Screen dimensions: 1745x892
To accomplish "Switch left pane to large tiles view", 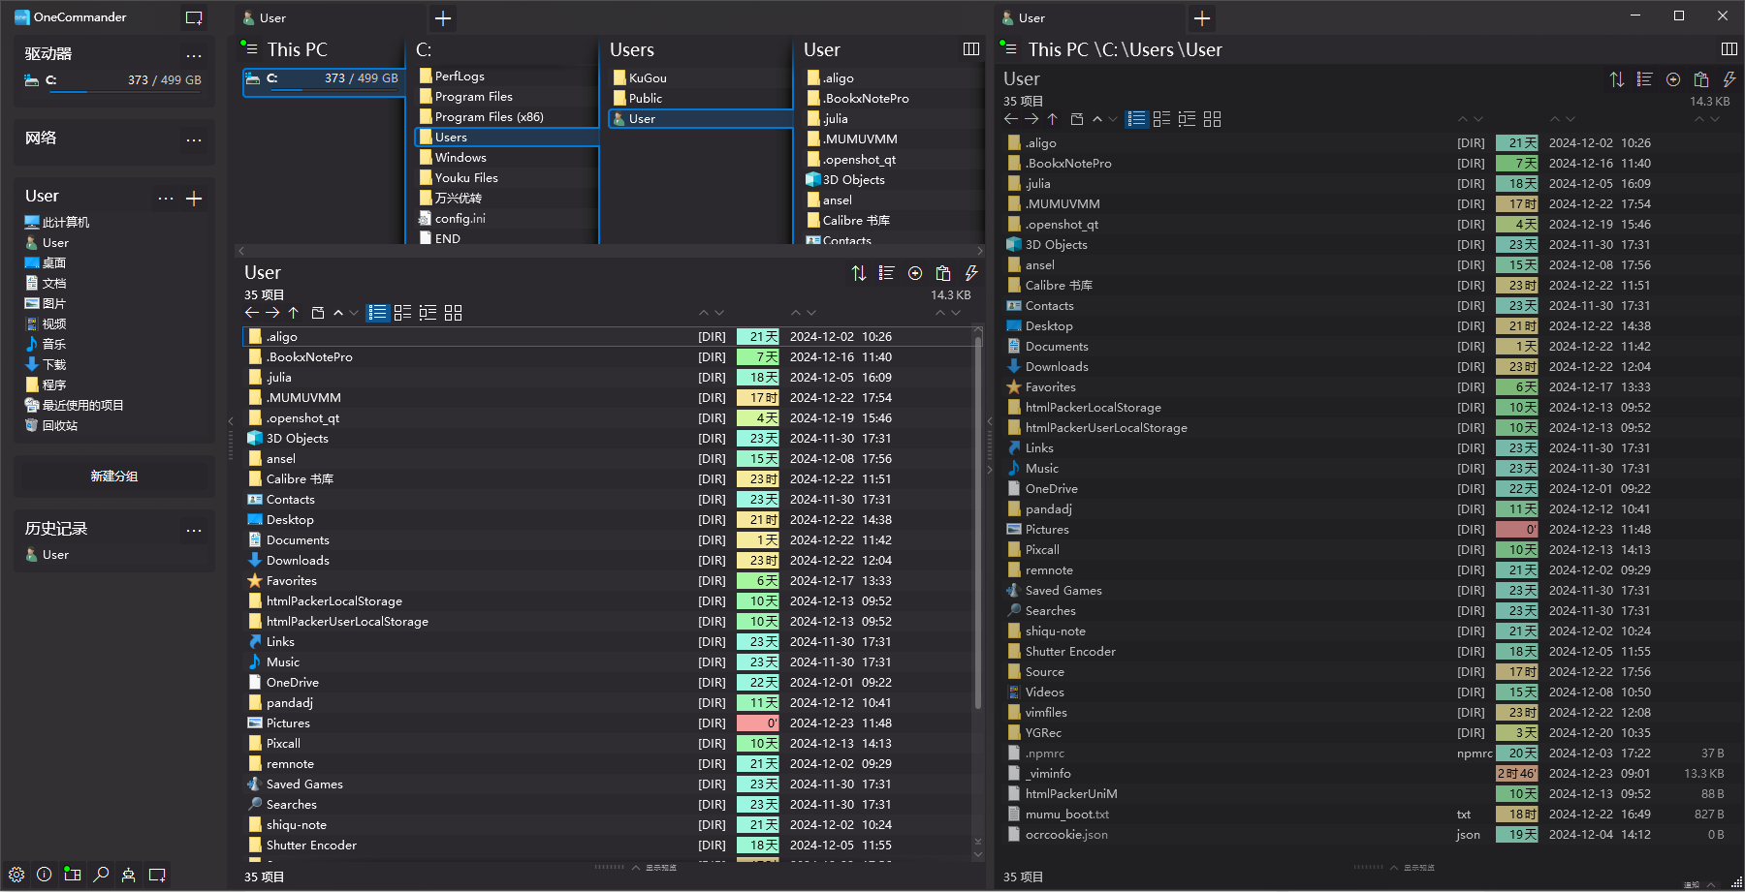I will tap(453, 313).
